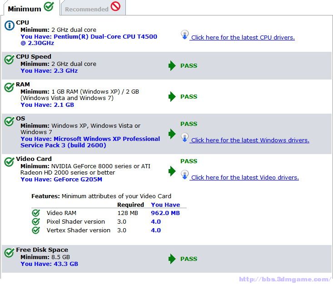Click the checkmark icon beside CPU Speed

(10, 60)
